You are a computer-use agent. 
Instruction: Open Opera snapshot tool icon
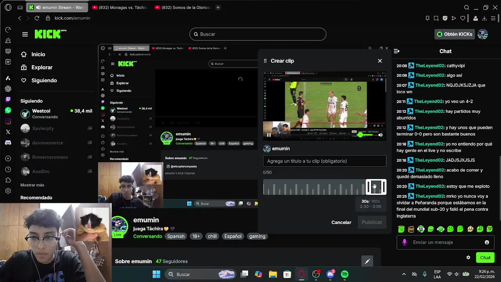click(436, 18)
